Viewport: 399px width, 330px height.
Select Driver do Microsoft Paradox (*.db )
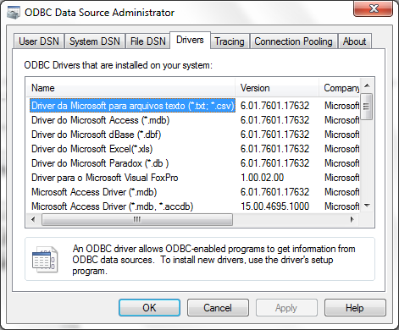click(x=100, y=163)
